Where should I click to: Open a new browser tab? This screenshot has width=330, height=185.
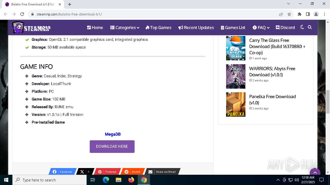click(x=70, y=4)
